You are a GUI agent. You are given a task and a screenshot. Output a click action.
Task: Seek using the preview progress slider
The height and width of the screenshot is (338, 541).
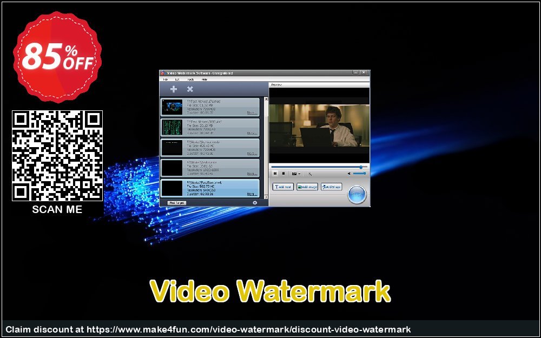tap(319, 167)
